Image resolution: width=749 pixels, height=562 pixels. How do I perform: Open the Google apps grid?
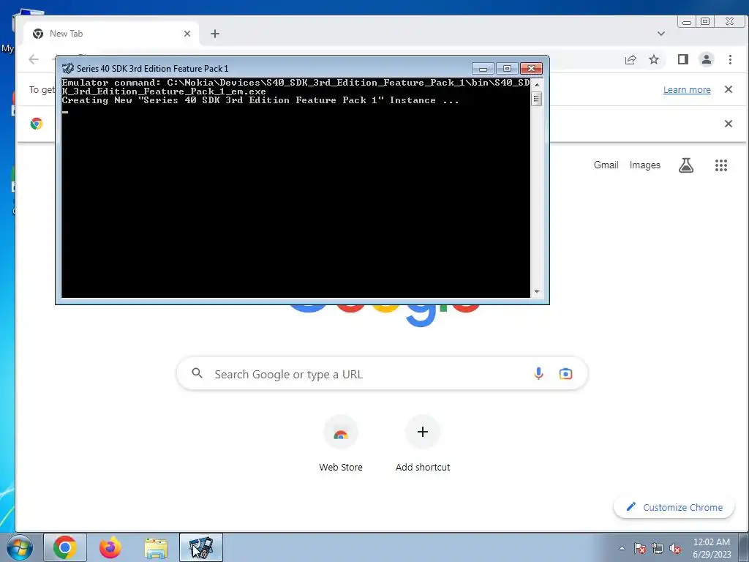coord(720,165)
